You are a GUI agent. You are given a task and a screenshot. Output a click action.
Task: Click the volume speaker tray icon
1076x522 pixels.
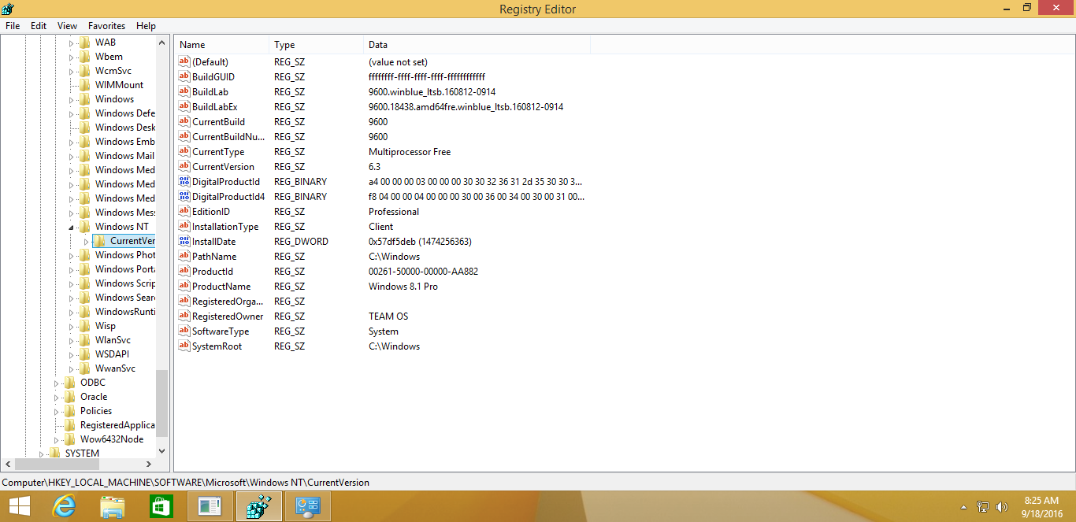[1003, 507]
